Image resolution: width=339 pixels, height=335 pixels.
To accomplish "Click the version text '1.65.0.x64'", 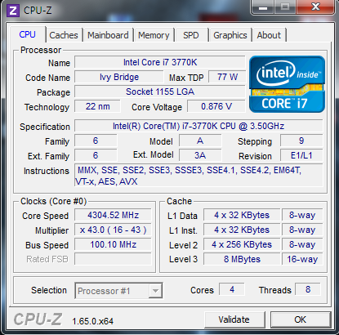I will (93, 321).
